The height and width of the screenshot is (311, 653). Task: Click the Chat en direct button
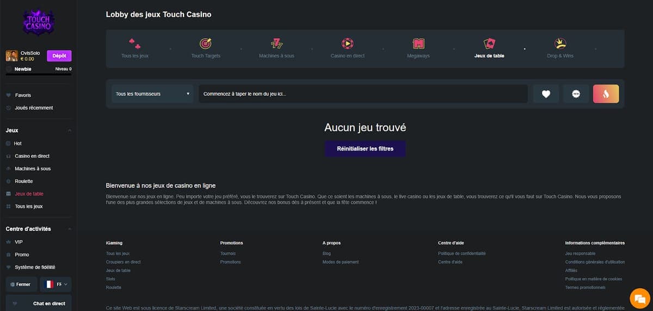(x=39, y=303)
